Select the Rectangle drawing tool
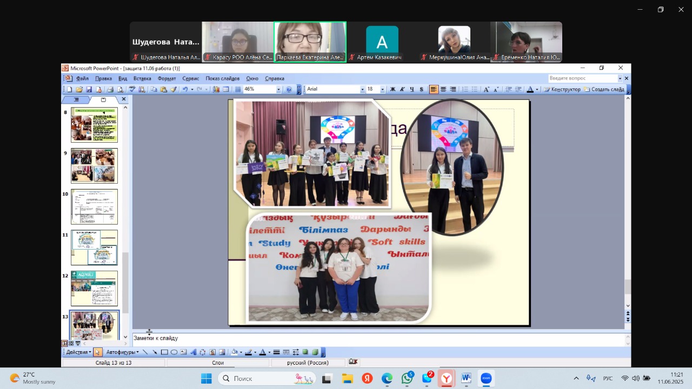692x389 pixels. (164, 352)
